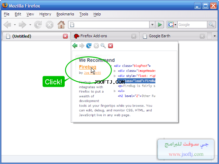
Task: Expand the div class imageHeader node
Action: pos(115,71)
